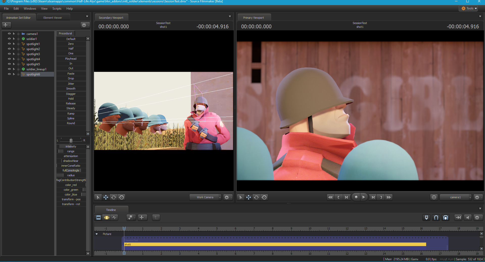Toggle visibility of spotlight5
The width and height of the screenshot is (485, 262).
tap(9, 64)
